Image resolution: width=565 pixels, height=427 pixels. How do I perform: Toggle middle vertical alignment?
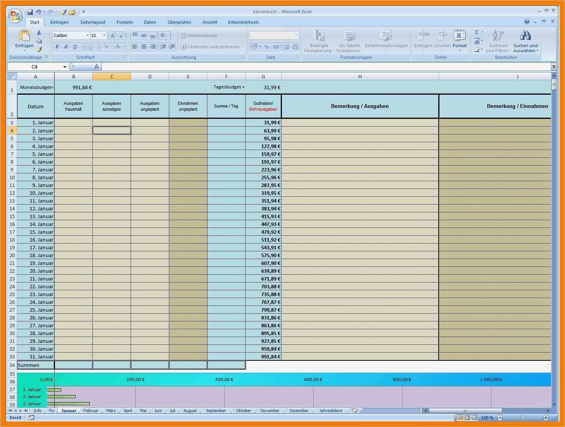pos(144,35)
